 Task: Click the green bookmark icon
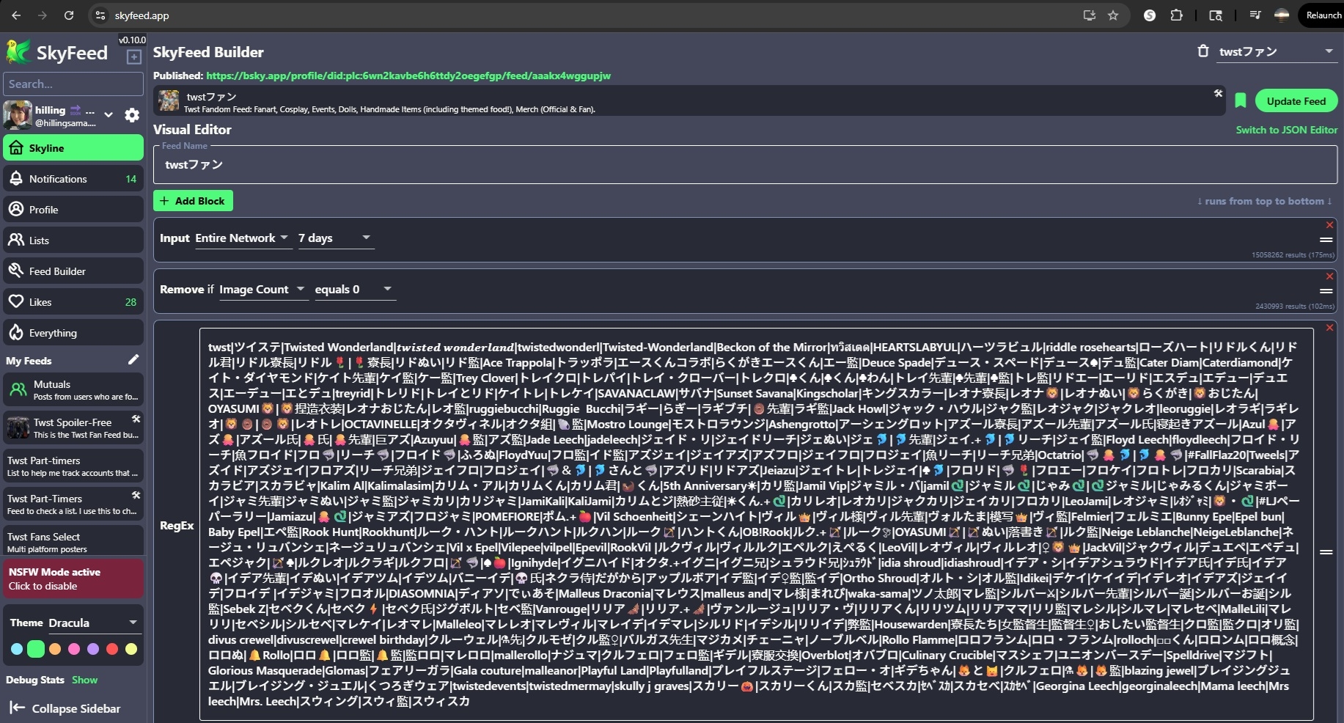tap(1241, 101)
